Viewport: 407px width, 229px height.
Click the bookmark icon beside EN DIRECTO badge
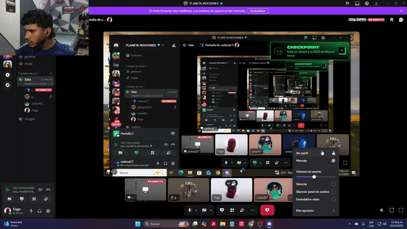(392, 20)
